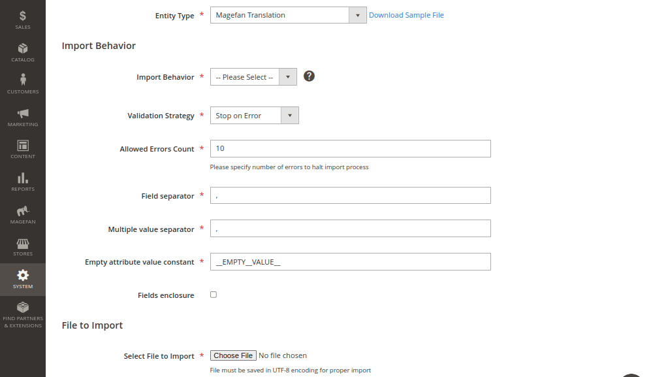The image size is (653, 377).
Task: Click 'File must be saved in UTF-8' note
Action: [x=291, y=370]
